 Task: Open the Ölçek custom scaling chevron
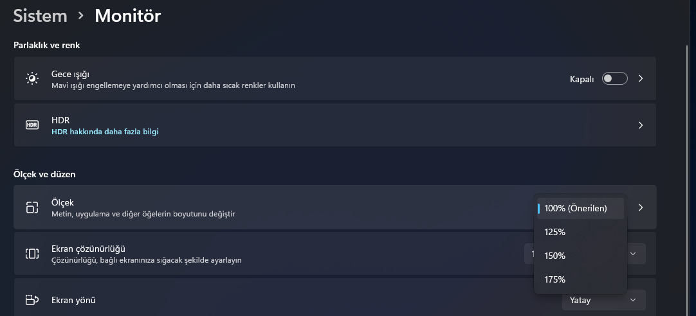click(x=641, y=207)
